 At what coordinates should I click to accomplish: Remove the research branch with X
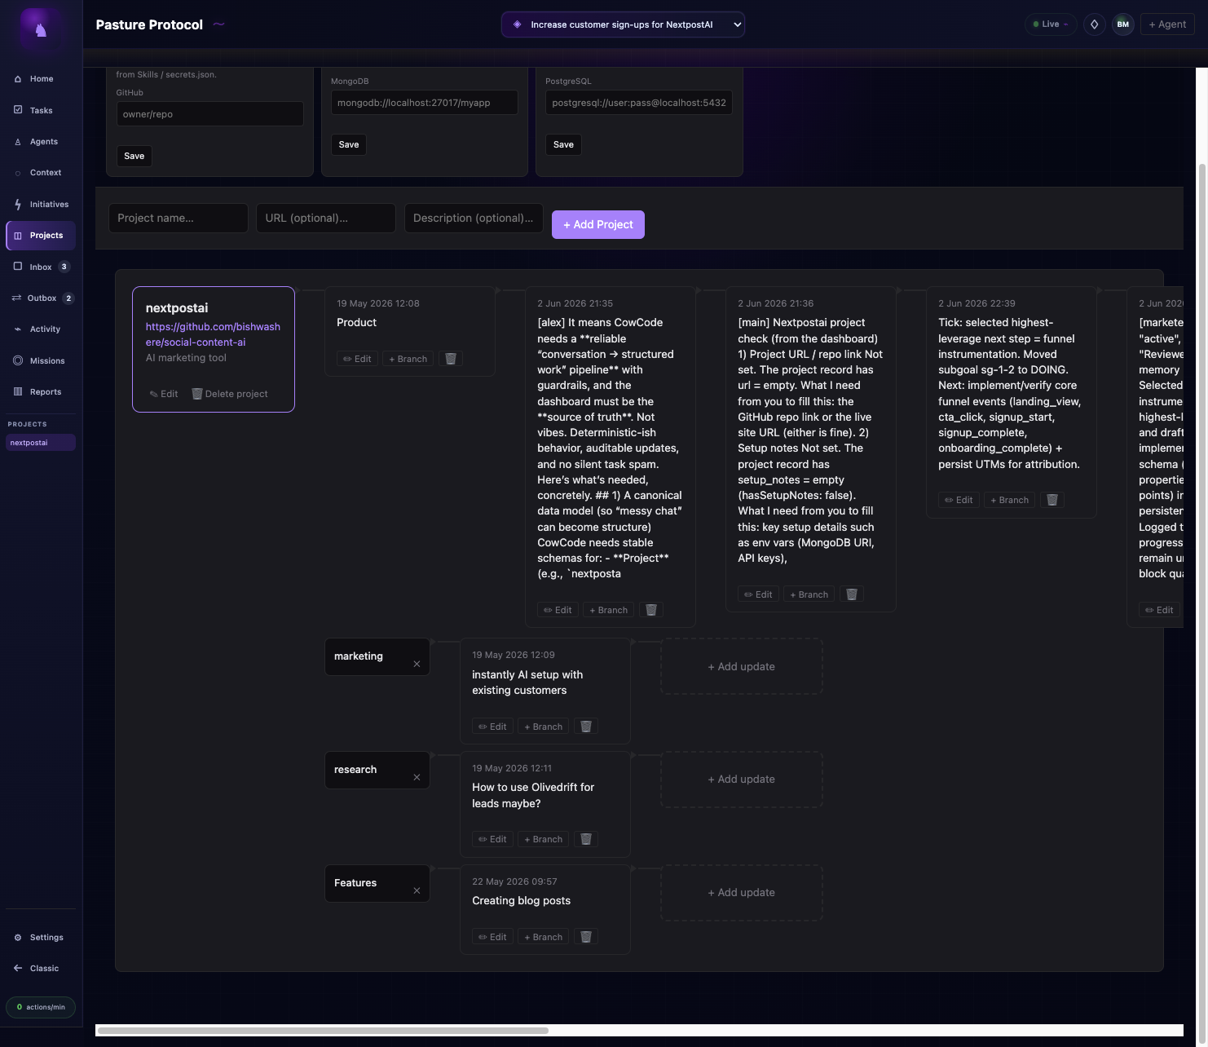[417, 777]
